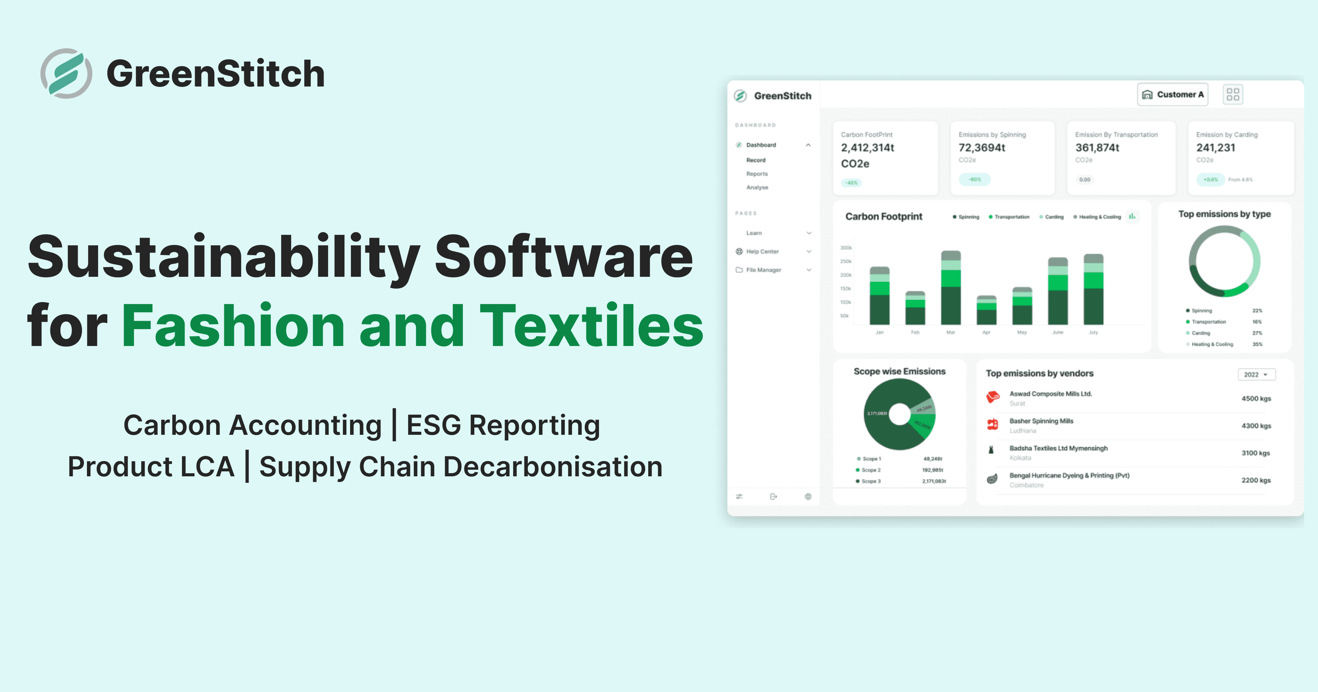
Task: Open Reports in sidebar menu
Action: (757, 174)
